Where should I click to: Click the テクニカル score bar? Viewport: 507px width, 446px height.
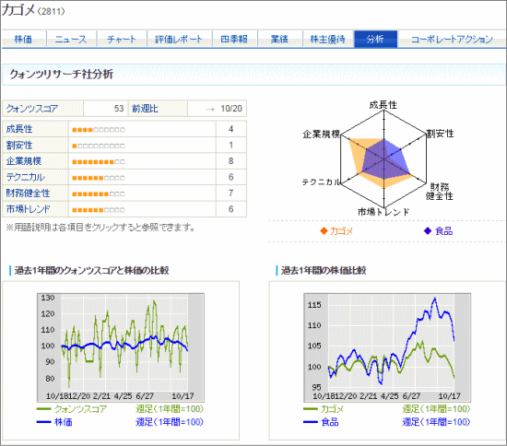coord(99,178)
